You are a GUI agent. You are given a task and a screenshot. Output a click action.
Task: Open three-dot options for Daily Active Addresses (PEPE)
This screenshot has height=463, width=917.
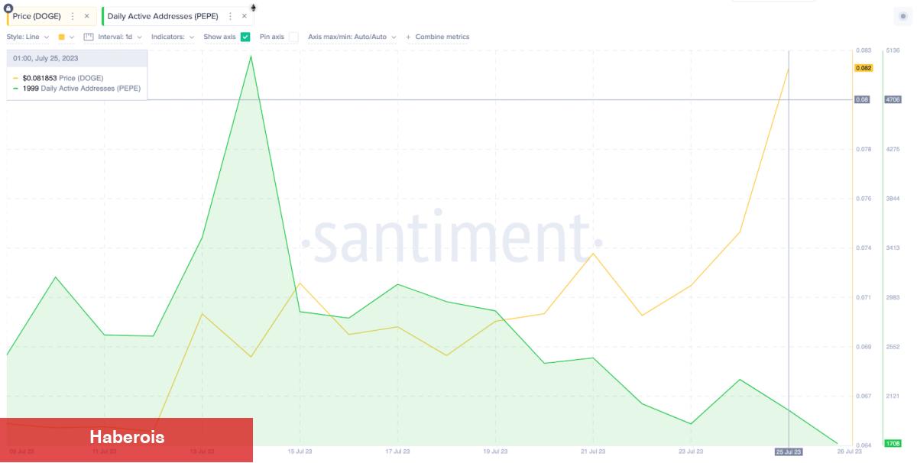click(230, 16)
